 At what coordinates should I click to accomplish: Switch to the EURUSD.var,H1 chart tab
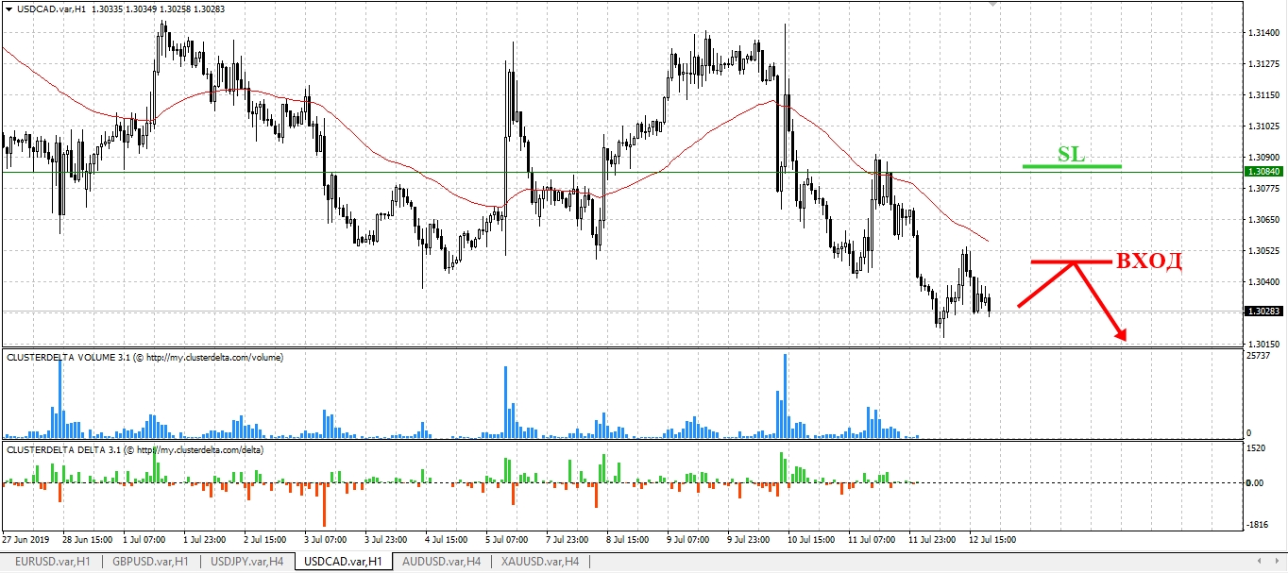(52, 562)
